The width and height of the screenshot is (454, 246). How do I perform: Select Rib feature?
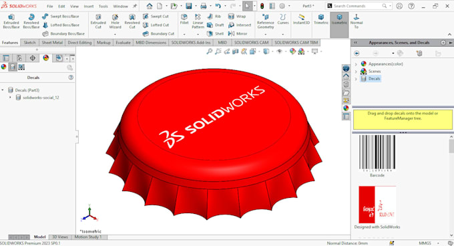coord(214,17)
